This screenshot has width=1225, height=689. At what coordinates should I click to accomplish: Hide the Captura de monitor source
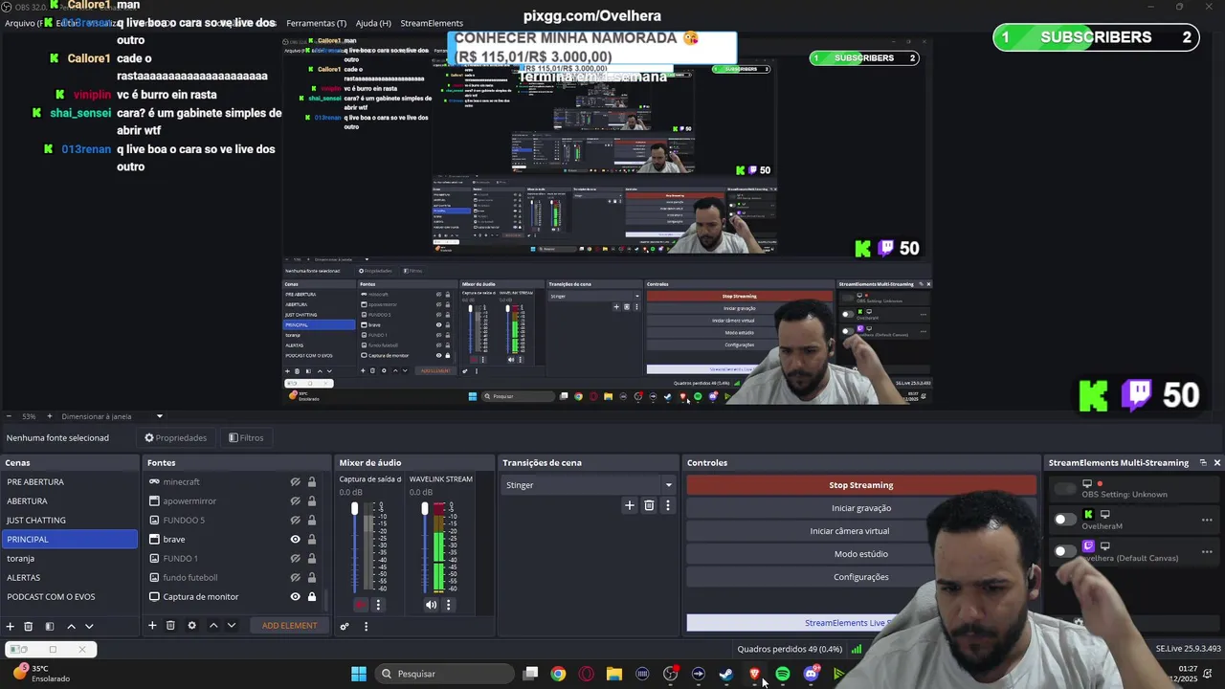coord(295,596)
